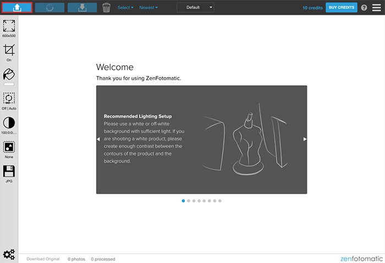Expand the Newest sort dropdown

click(148, 8)
